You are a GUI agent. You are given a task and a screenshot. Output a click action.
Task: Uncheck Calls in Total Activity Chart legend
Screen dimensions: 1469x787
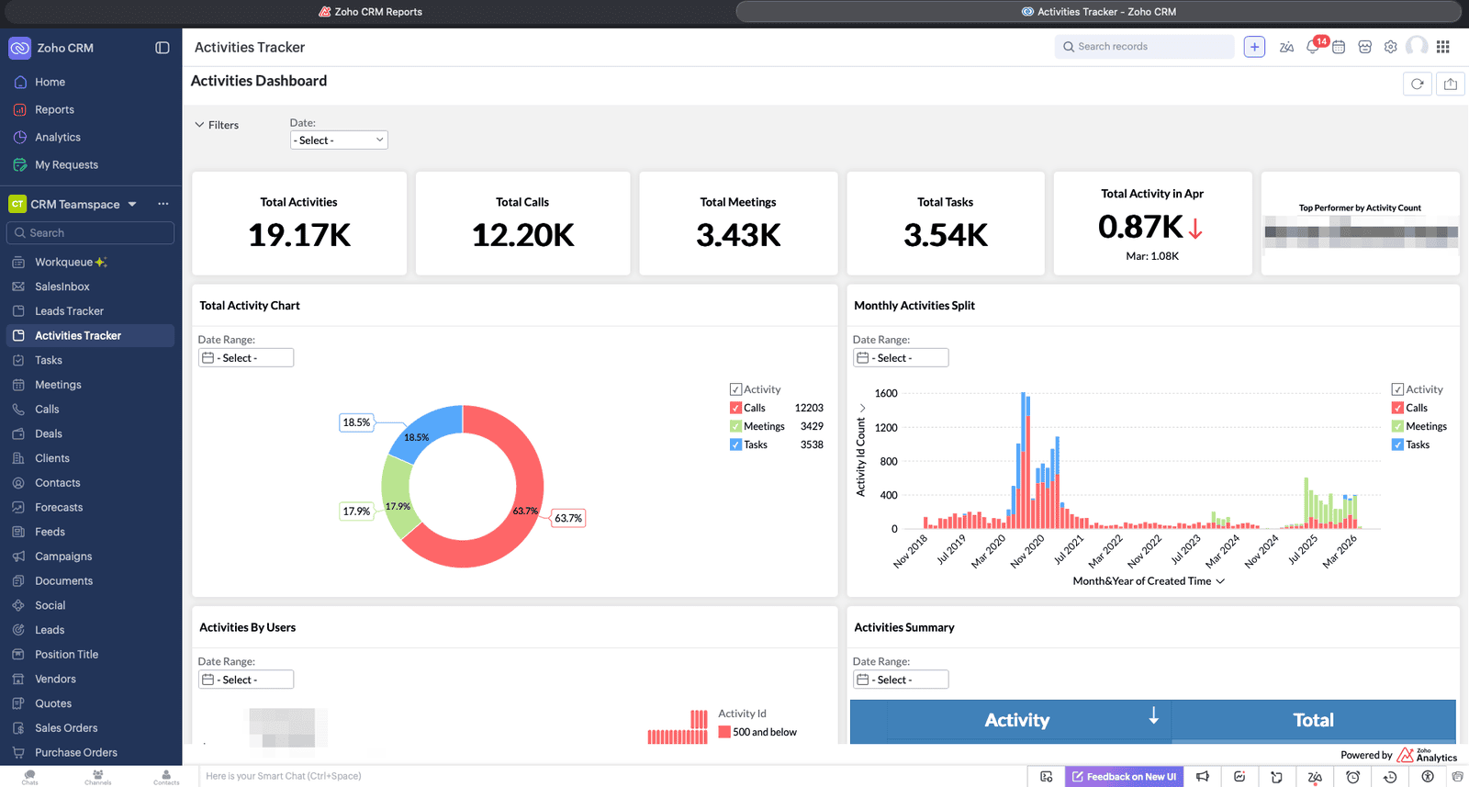[735, 408]
